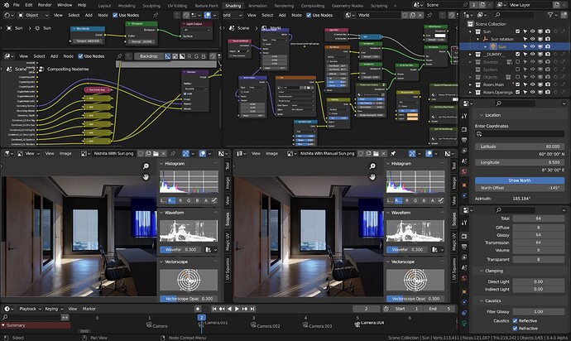Toggle Use Nodes in the Sun shader editor
Viewport: 571px width, 341px height.
[115, 15]
